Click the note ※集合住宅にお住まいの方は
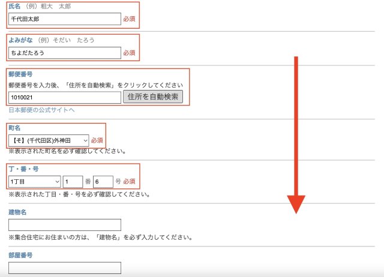 click(x=100, y=237)
